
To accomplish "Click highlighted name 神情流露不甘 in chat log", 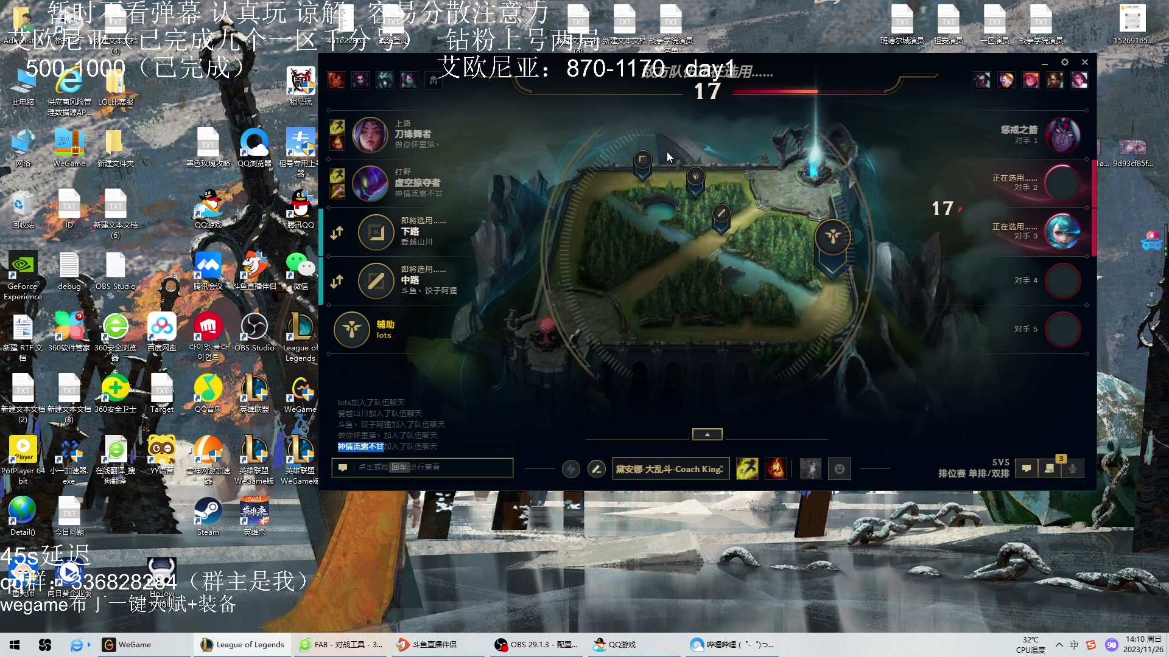I will coord(361,447).
